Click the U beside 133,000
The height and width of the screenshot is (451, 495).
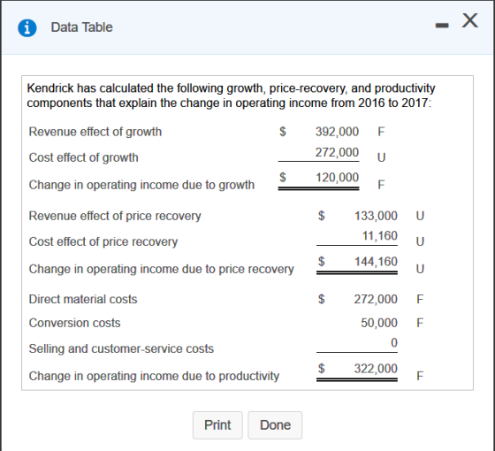[x=420, y=216]
